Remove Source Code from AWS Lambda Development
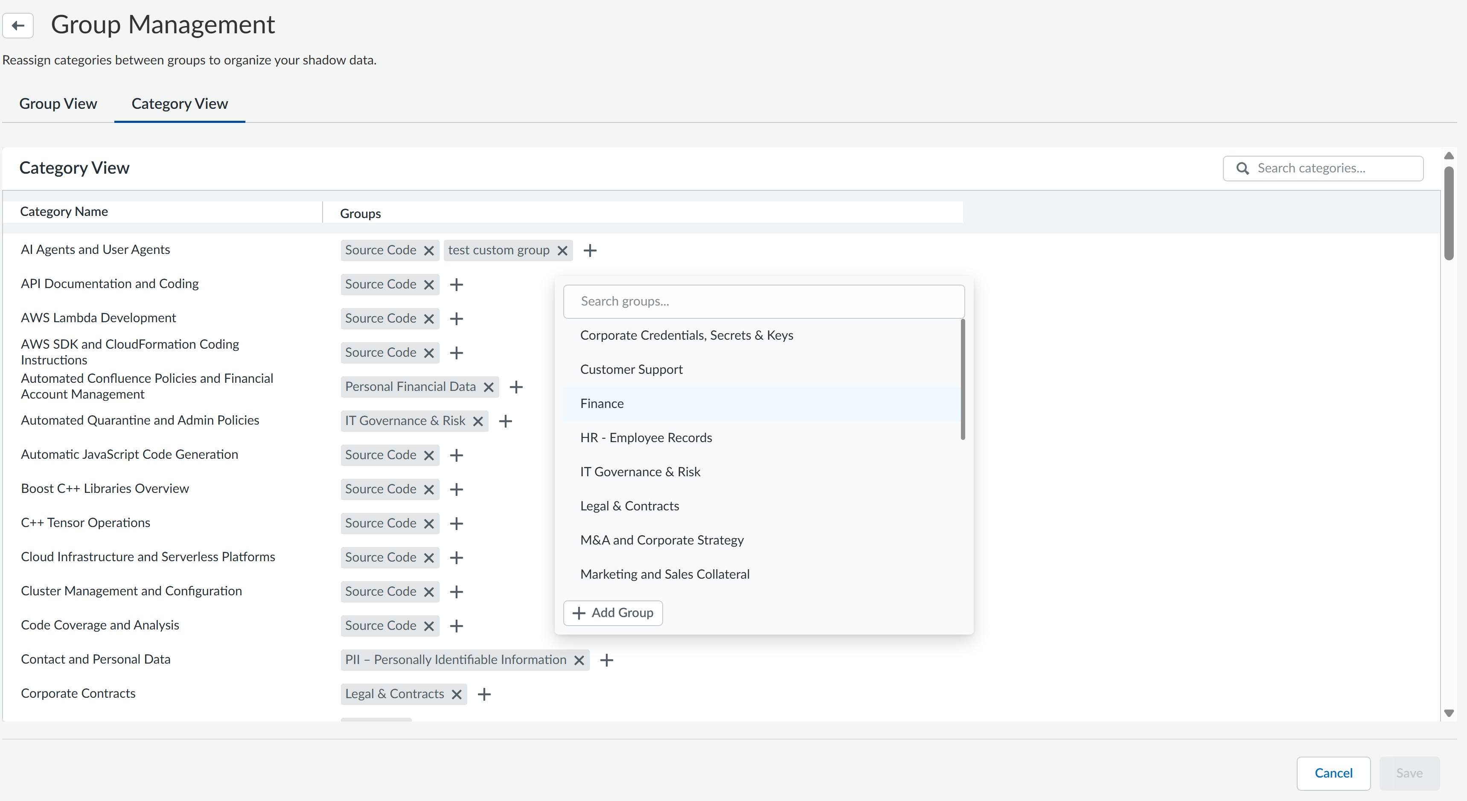The width and height of the screenshot is (1467, 801). (x=429, y=319)
